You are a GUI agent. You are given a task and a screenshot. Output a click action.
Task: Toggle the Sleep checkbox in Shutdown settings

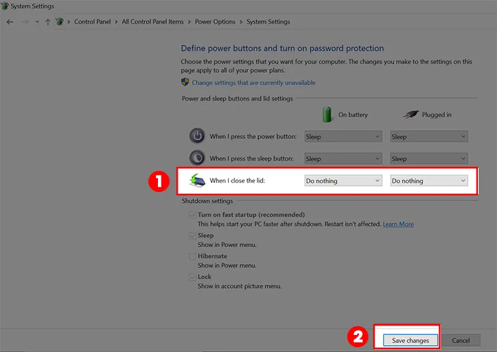(x=193, y=236)
